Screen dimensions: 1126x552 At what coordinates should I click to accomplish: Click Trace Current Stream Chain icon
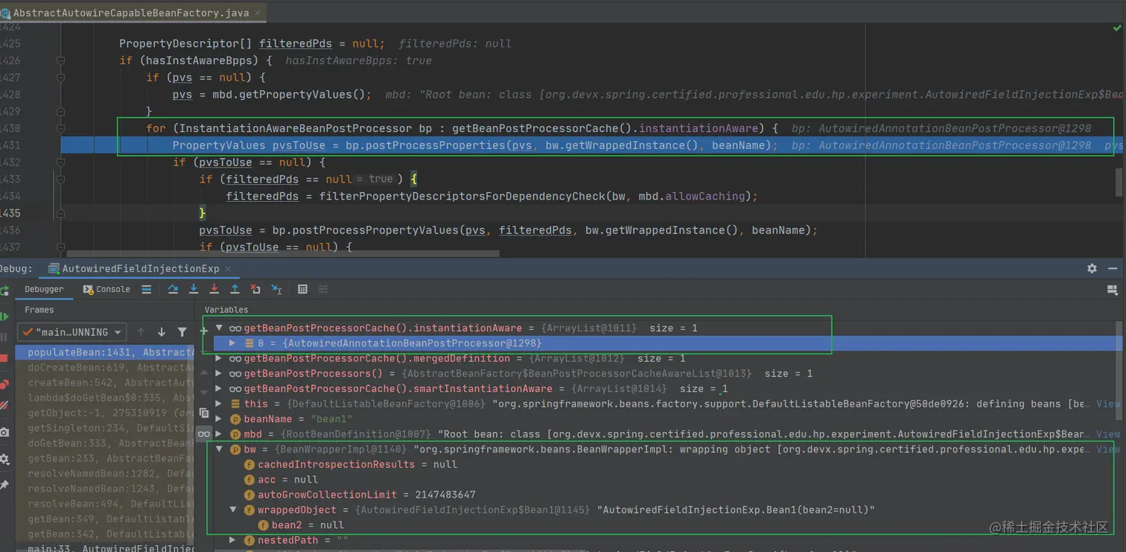point(323,289)
